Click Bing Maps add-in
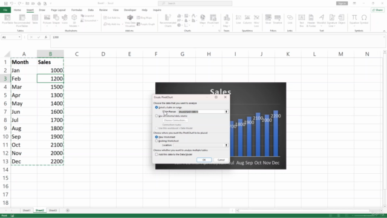Image resolution: width=387 pixels, height=218 pixels. (145, 18)
